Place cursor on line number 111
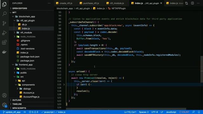 click(x=59, y=72)
